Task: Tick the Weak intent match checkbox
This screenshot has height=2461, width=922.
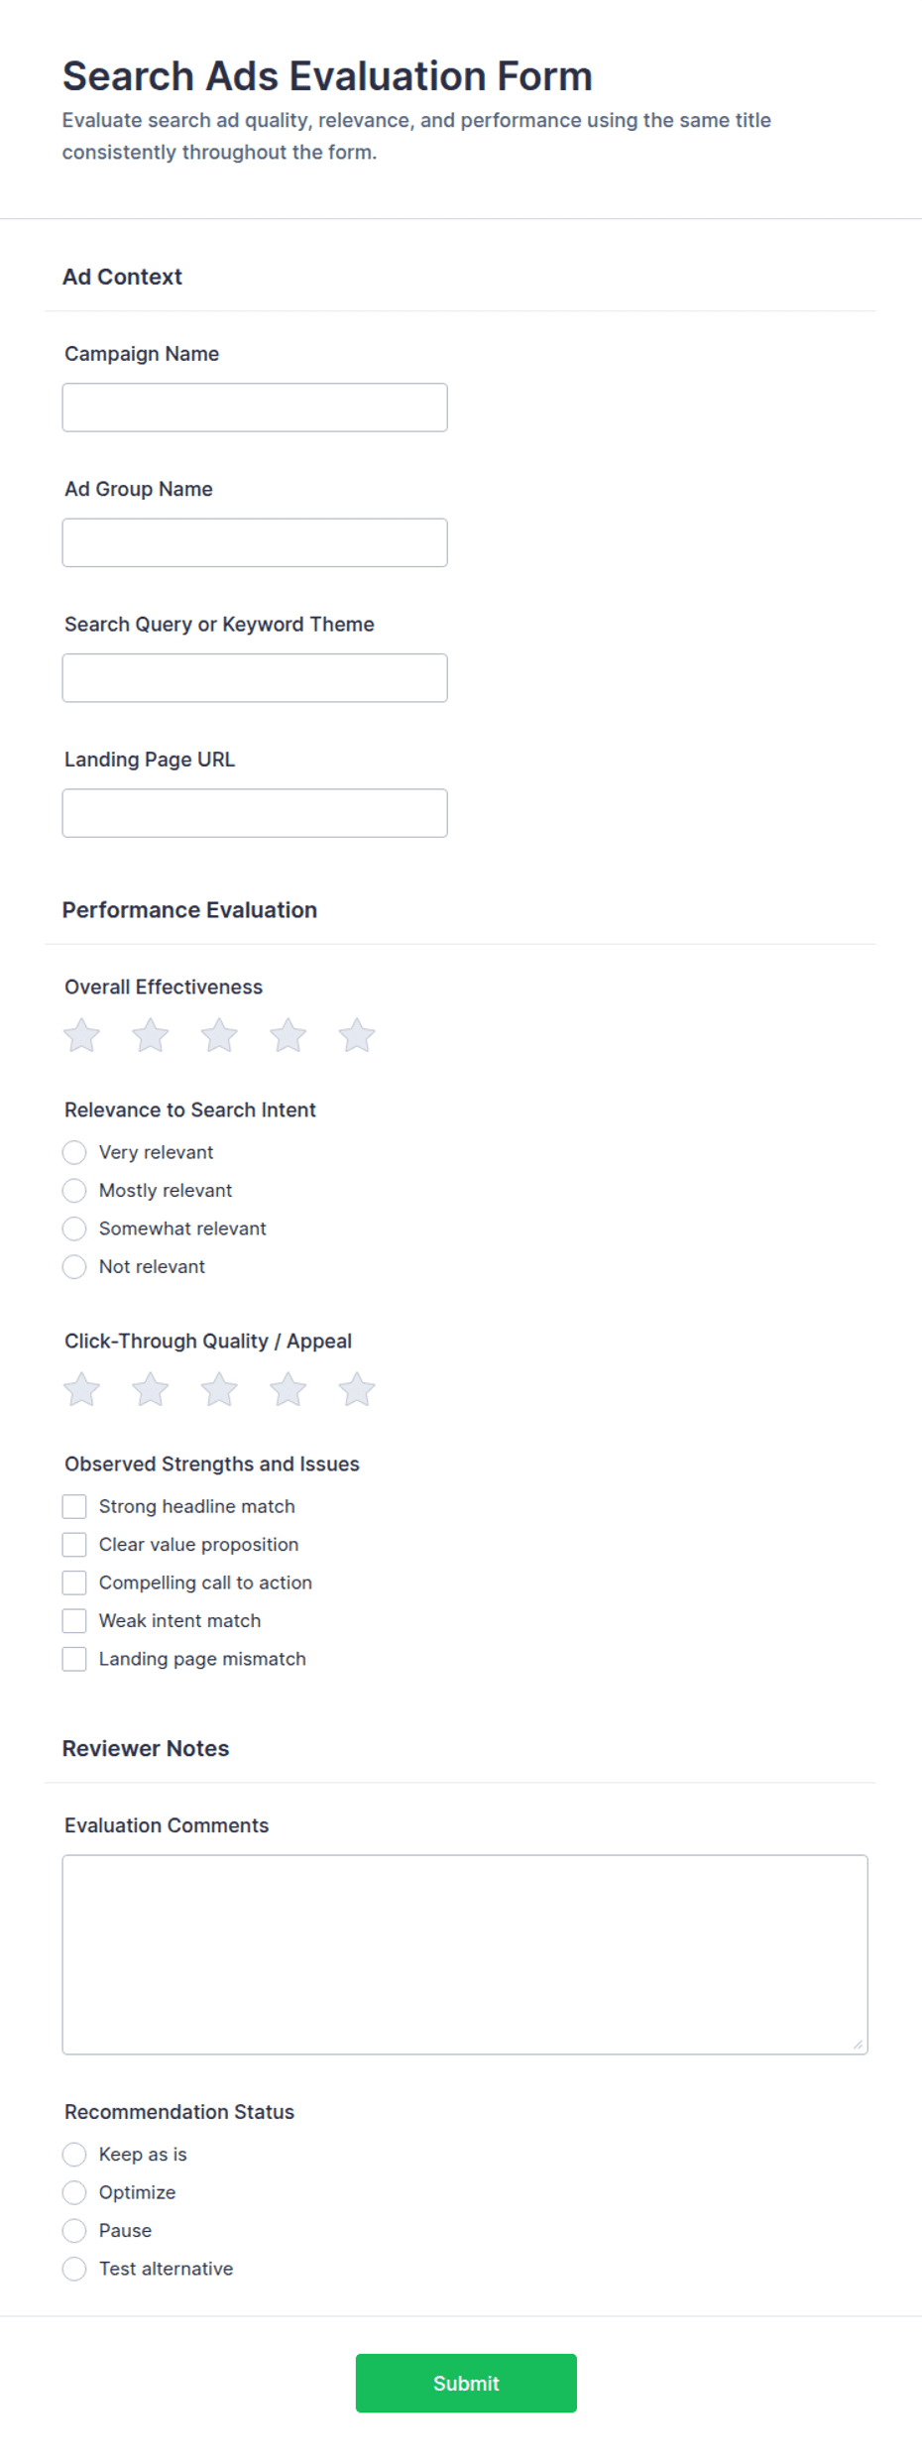Action: [74, 1620]
